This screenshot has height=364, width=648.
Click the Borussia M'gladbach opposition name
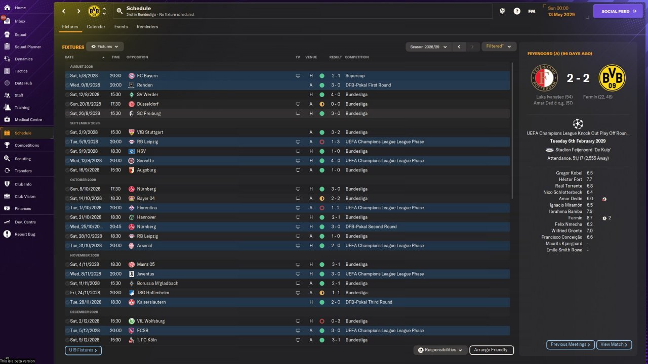coord(157,284)
